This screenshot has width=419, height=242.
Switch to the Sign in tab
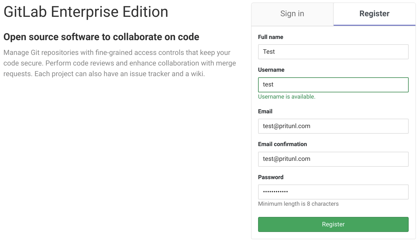pyautogui.click(x=292, y=14)
